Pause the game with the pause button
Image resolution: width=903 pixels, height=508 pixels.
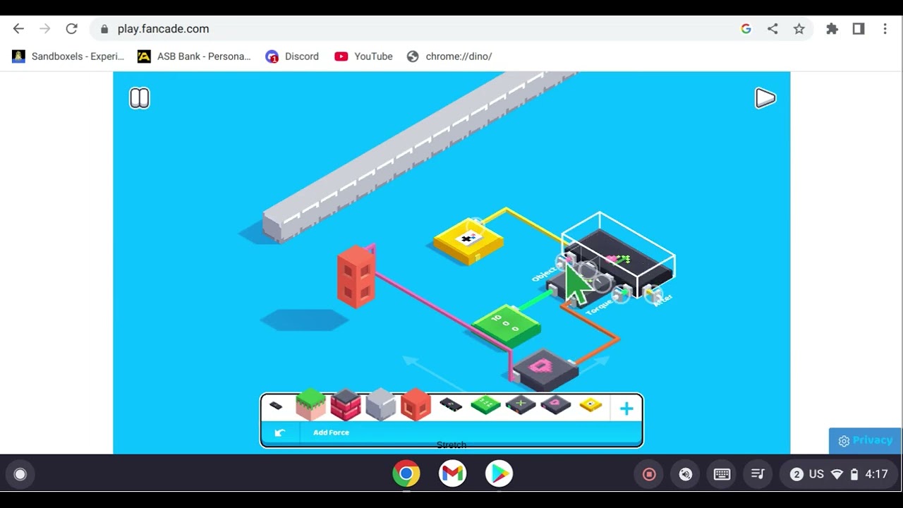point(140,98)
